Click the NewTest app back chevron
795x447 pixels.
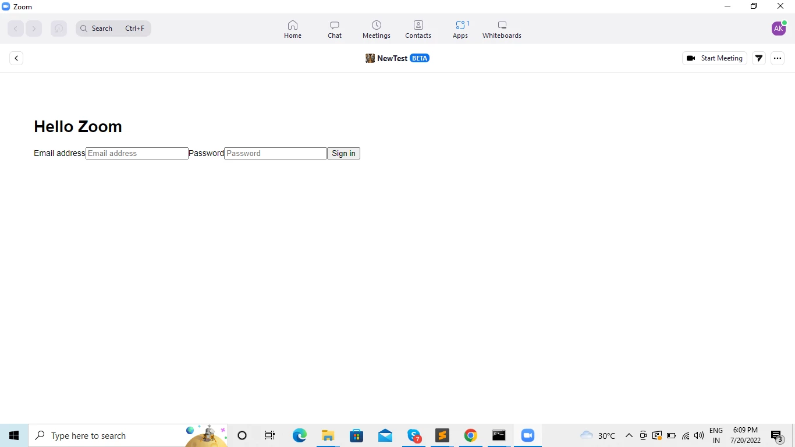16,58
